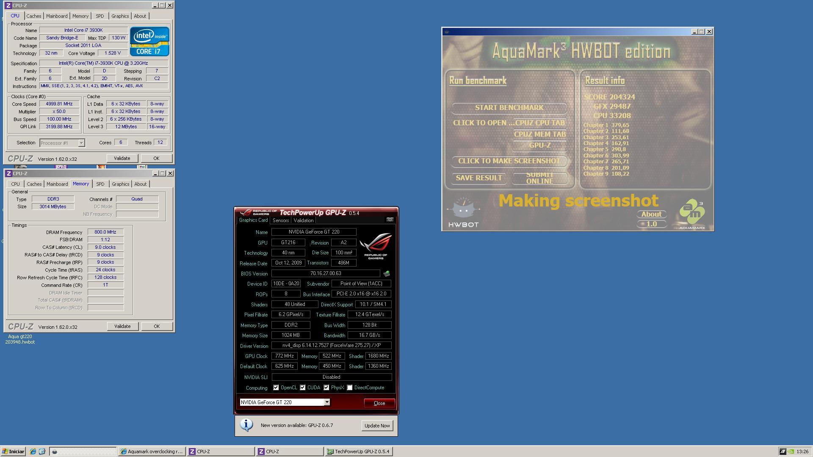Click the 1.0 version button in AquaMark

tap(651, 224)
